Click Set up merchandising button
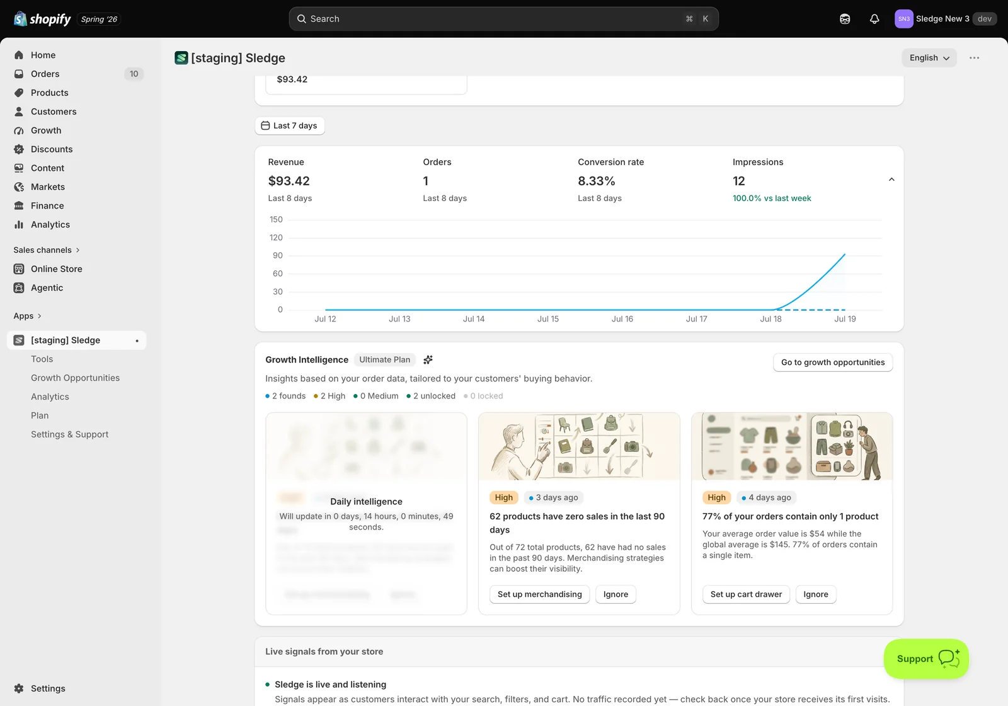The width and height of the screenshot is (1008, 706). coord(540,594)
